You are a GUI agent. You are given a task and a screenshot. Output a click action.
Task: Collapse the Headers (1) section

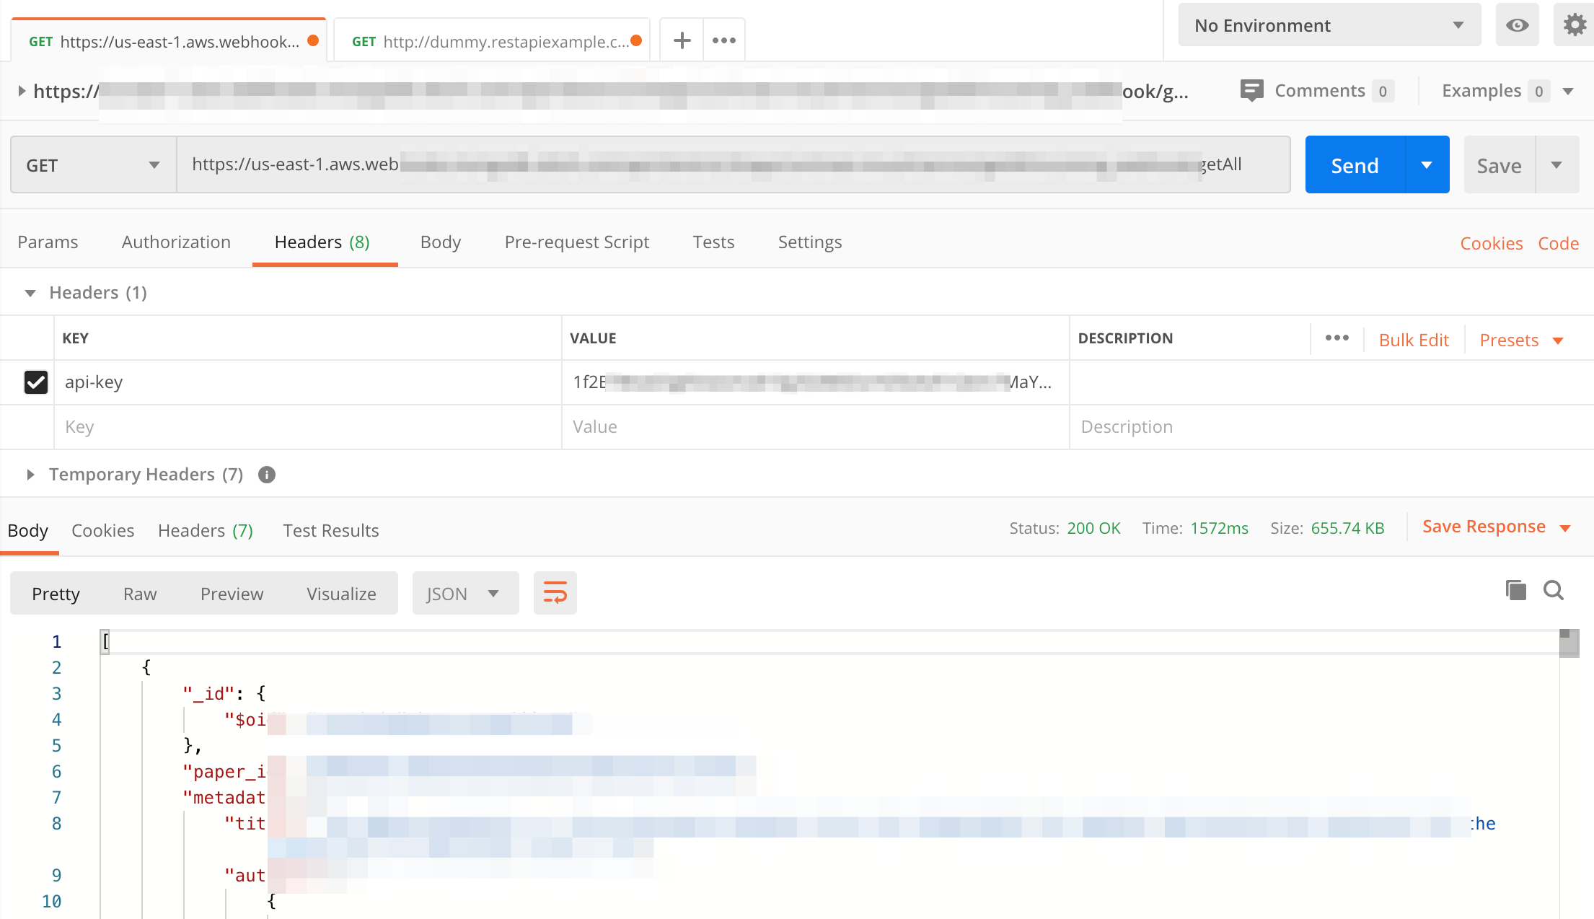(x=30, y=293)
